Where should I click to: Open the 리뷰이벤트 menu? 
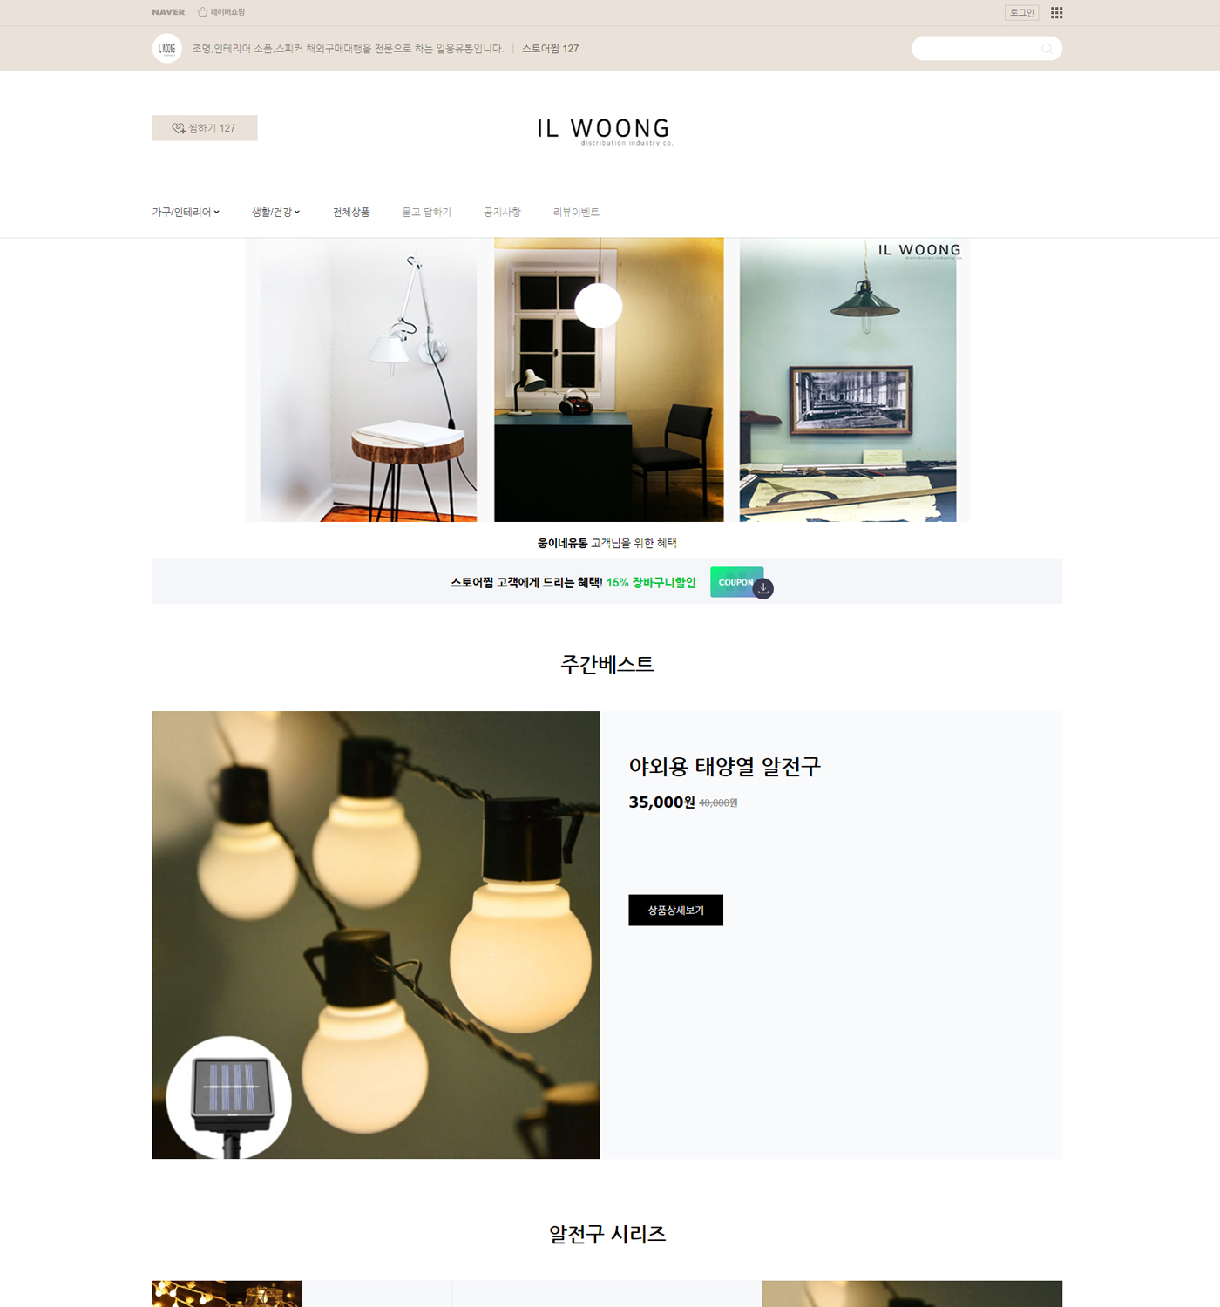click(x=576, y=212)
